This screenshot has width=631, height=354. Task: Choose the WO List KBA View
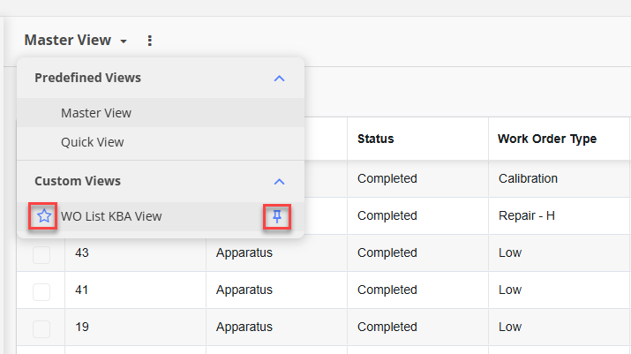111,216
